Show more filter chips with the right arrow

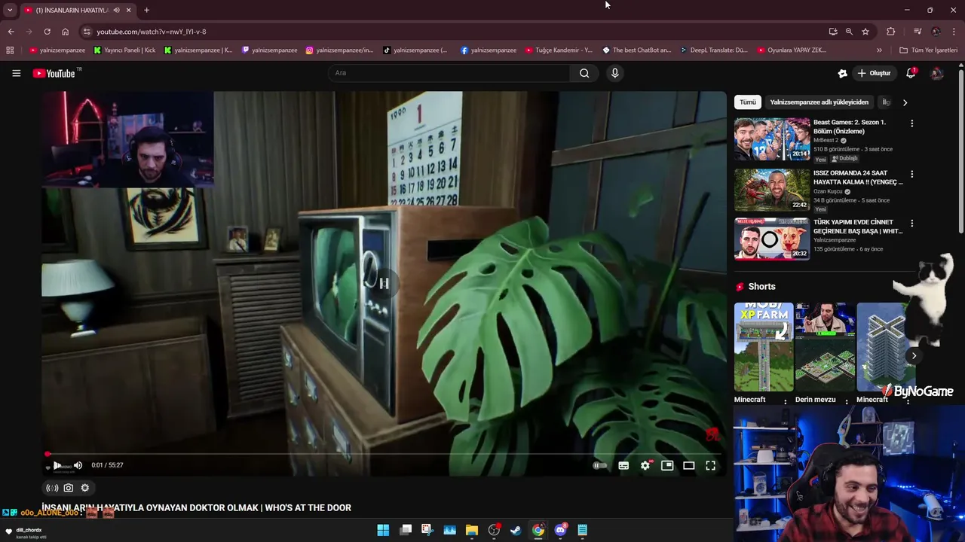(x=905, y=102)
